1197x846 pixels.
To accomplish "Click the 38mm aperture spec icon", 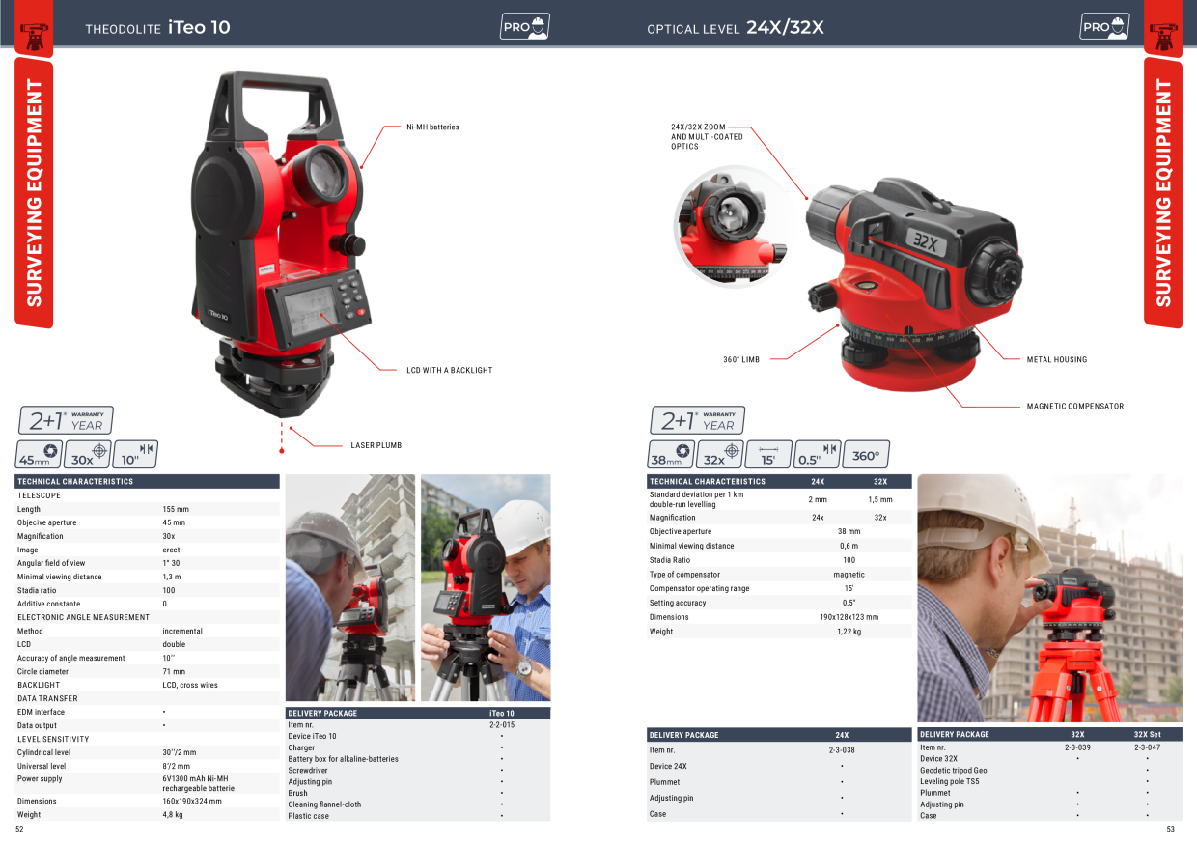I will click(671, 454).
